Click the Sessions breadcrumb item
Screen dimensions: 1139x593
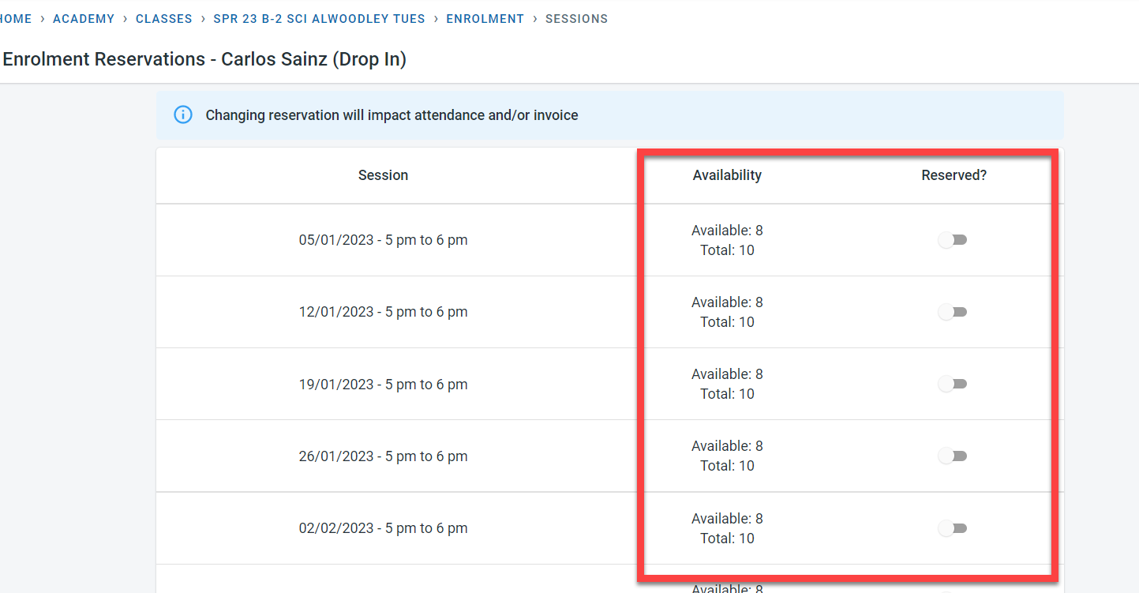click(576, 19)
